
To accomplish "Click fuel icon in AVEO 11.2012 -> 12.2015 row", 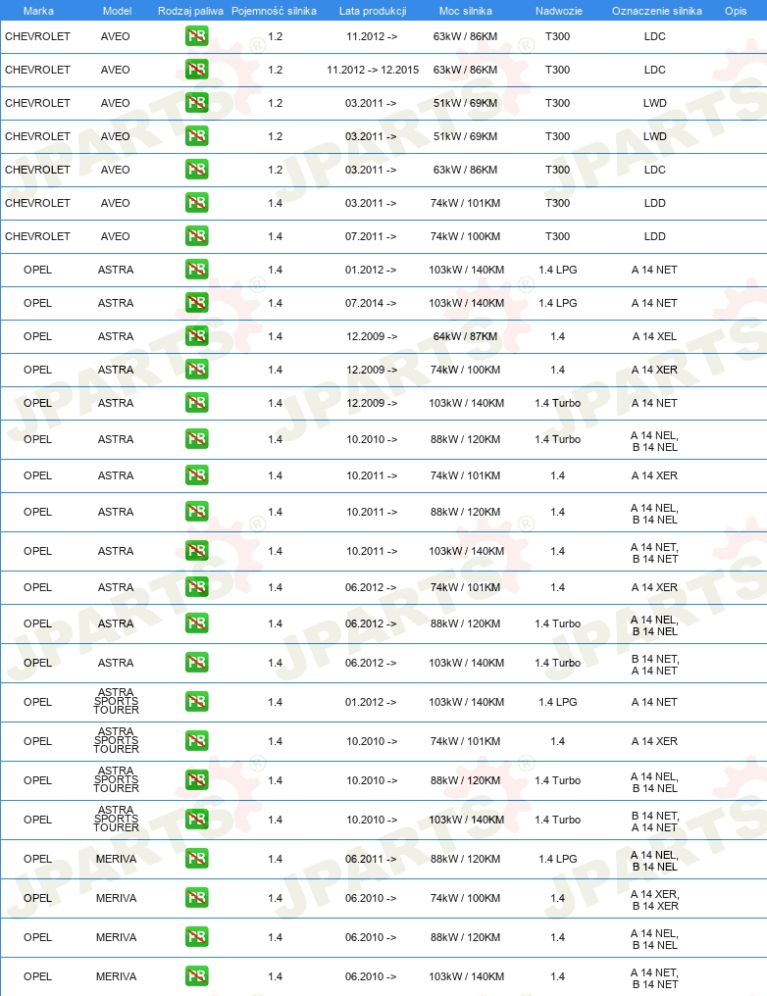I will click(x=197, y=70).
